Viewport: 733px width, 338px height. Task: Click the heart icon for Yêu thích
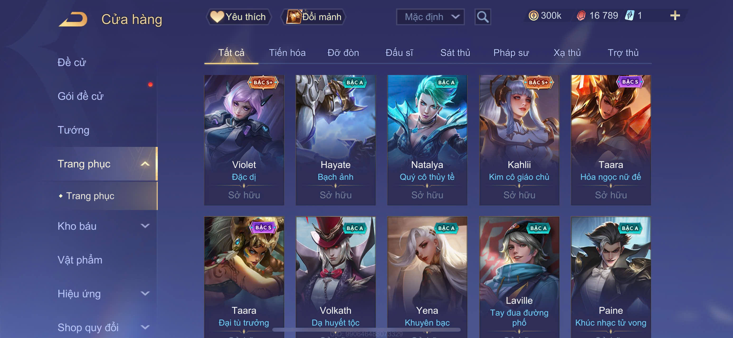pos(217,17)
